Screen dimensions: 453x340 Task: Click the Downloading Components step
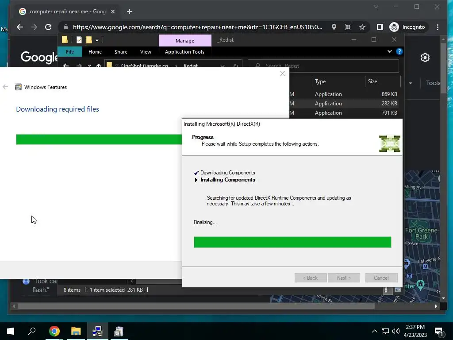coord(228,173)
